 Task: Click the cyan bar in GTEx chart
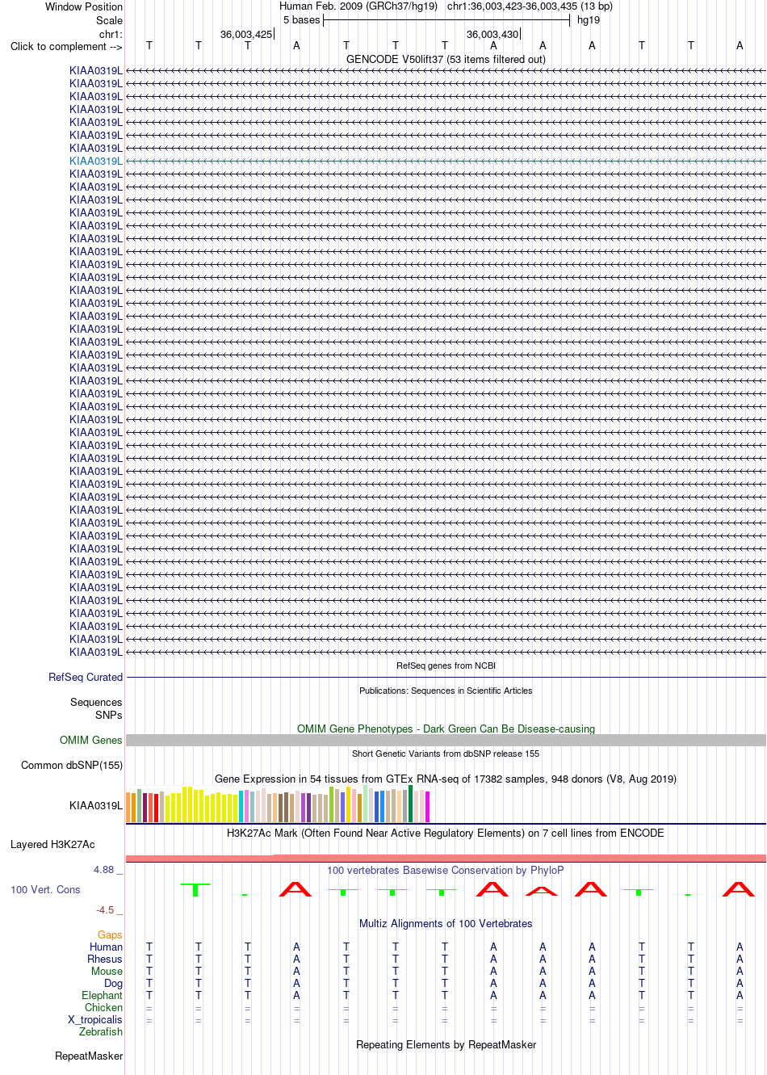pyautogui.click(x=241, y=807)
